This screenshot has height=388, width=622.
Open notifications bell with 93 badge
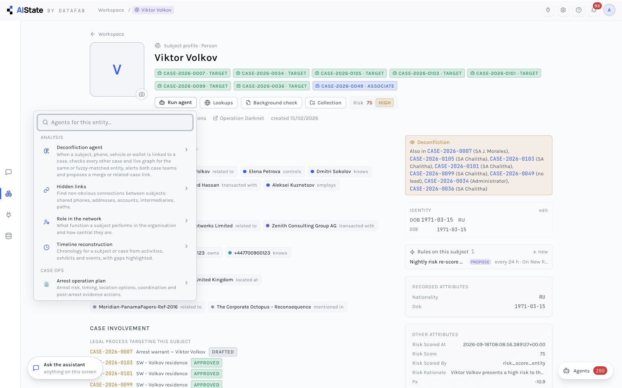pos(594,10)
